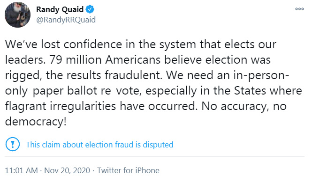The width and height of the screenshot is (312, 183).
Task: Click 'No accuracy, no' phrase in tweet
Action: coord(244,106)
